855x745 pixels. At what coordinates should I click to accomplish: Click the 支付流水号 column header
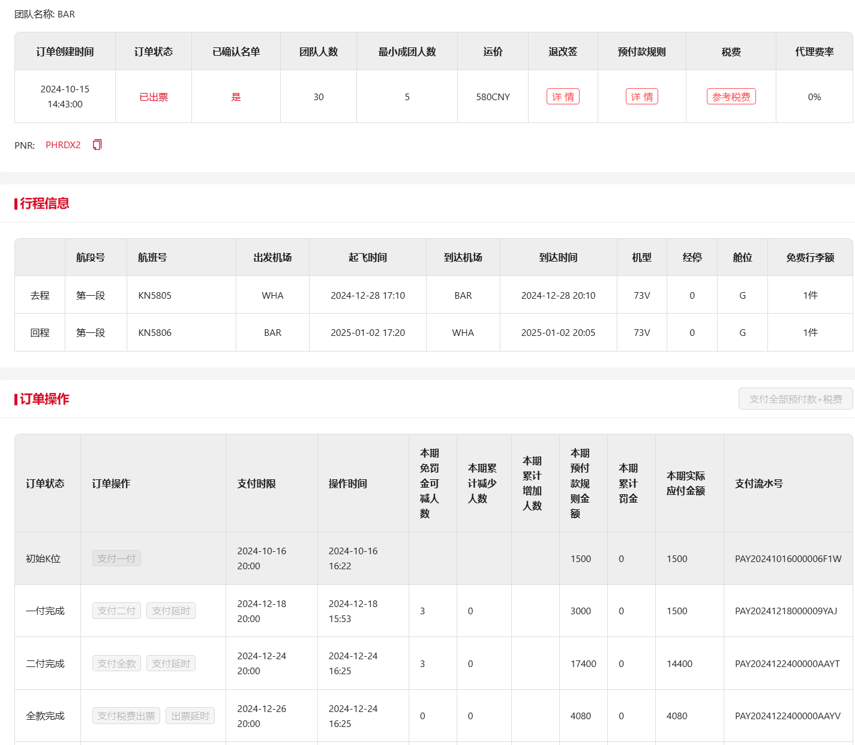(x=758, y=483)
